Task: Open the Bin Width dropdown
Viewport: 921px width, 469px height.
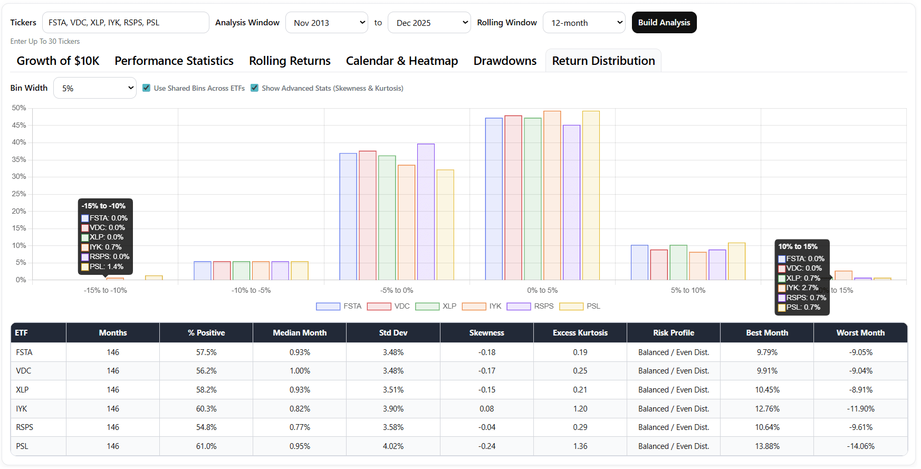Action: pos(95,88)
